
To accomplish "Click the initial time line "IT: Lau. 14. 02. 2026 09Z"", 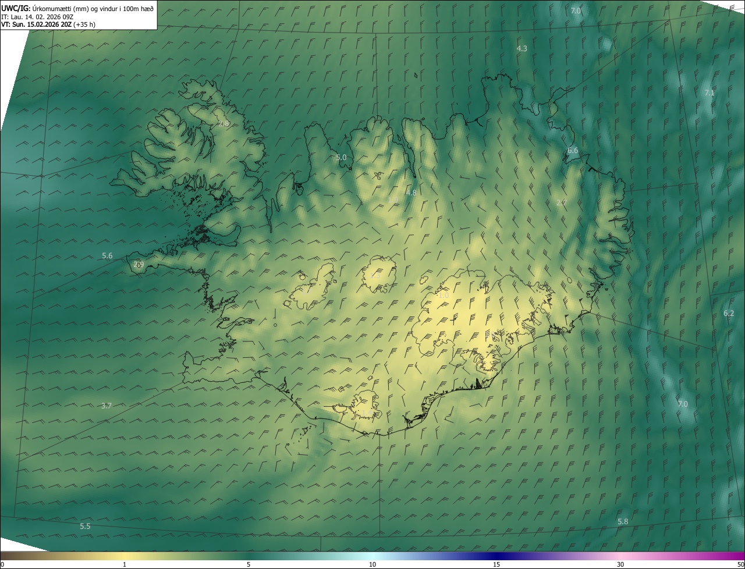I will 37,16.
